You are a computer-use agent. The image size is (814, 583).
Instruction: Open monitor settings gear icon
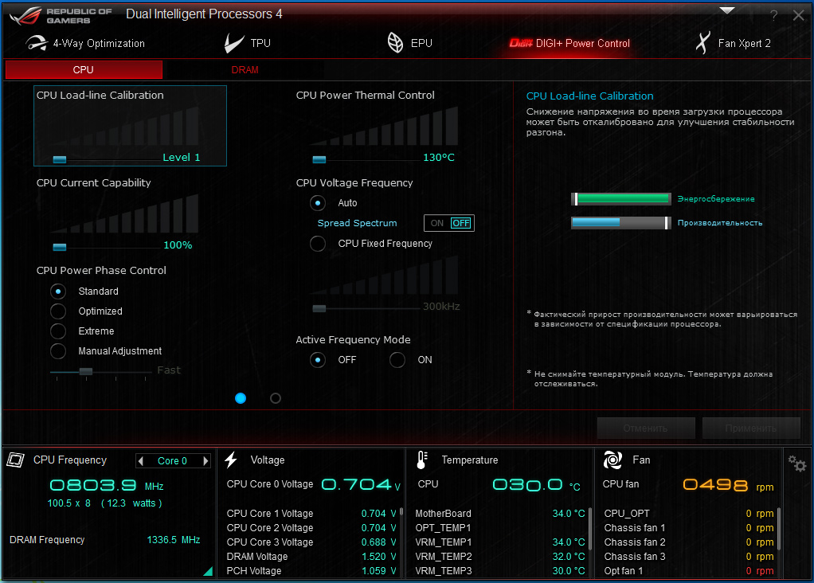tap(796, 463)
